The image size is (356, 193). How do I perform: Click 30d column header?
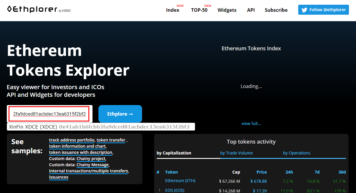342,172
